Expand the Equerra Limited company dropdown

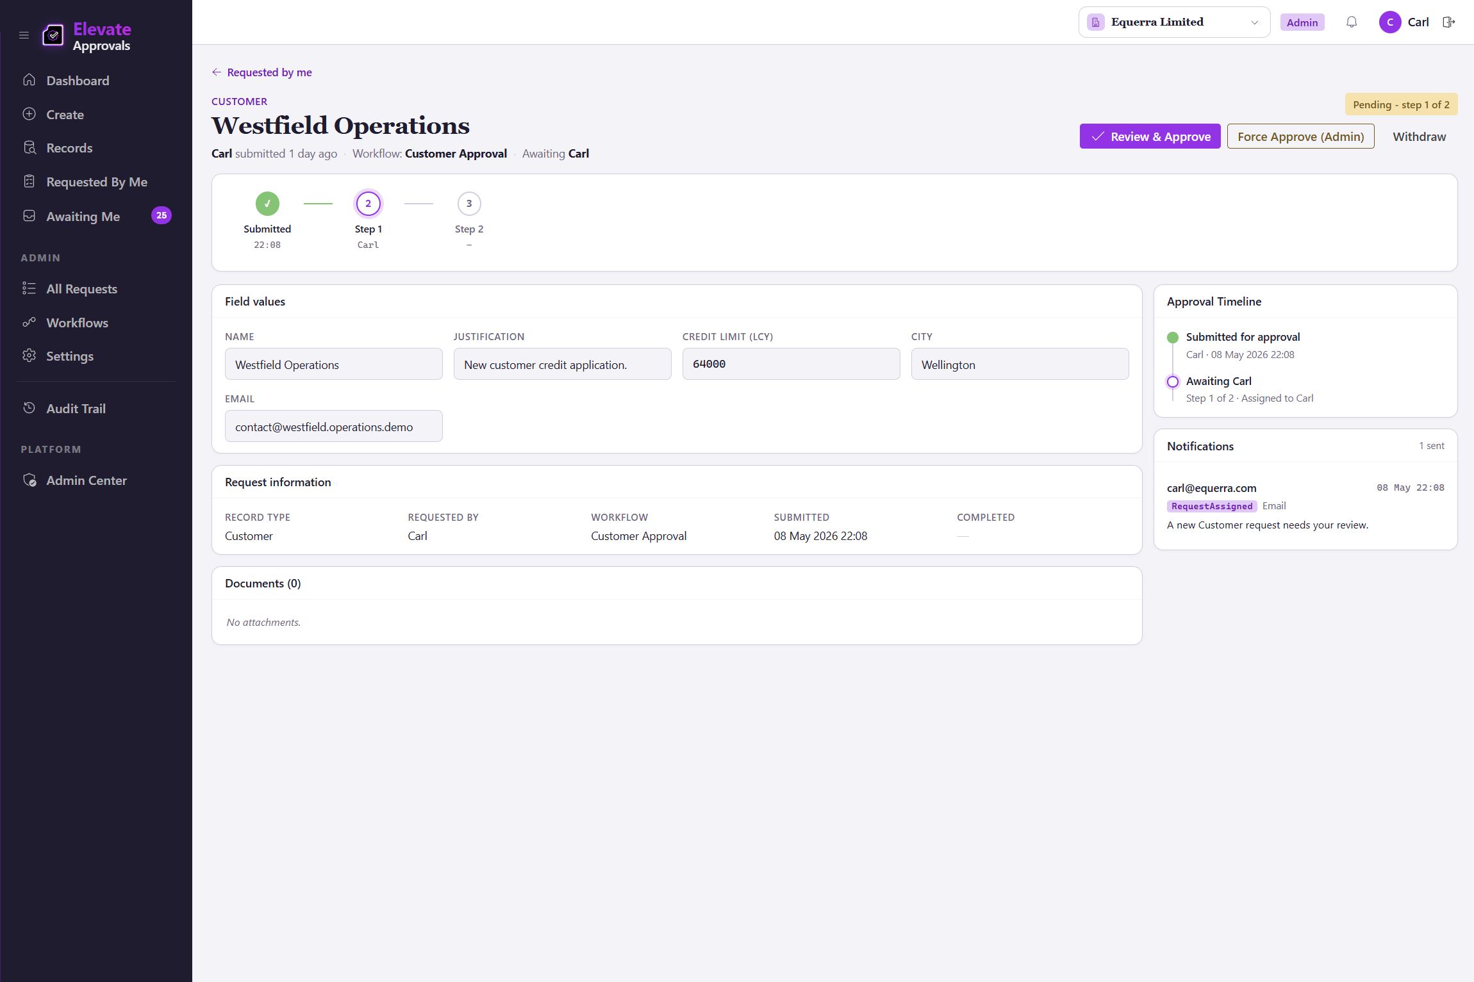pos(1174,22)
